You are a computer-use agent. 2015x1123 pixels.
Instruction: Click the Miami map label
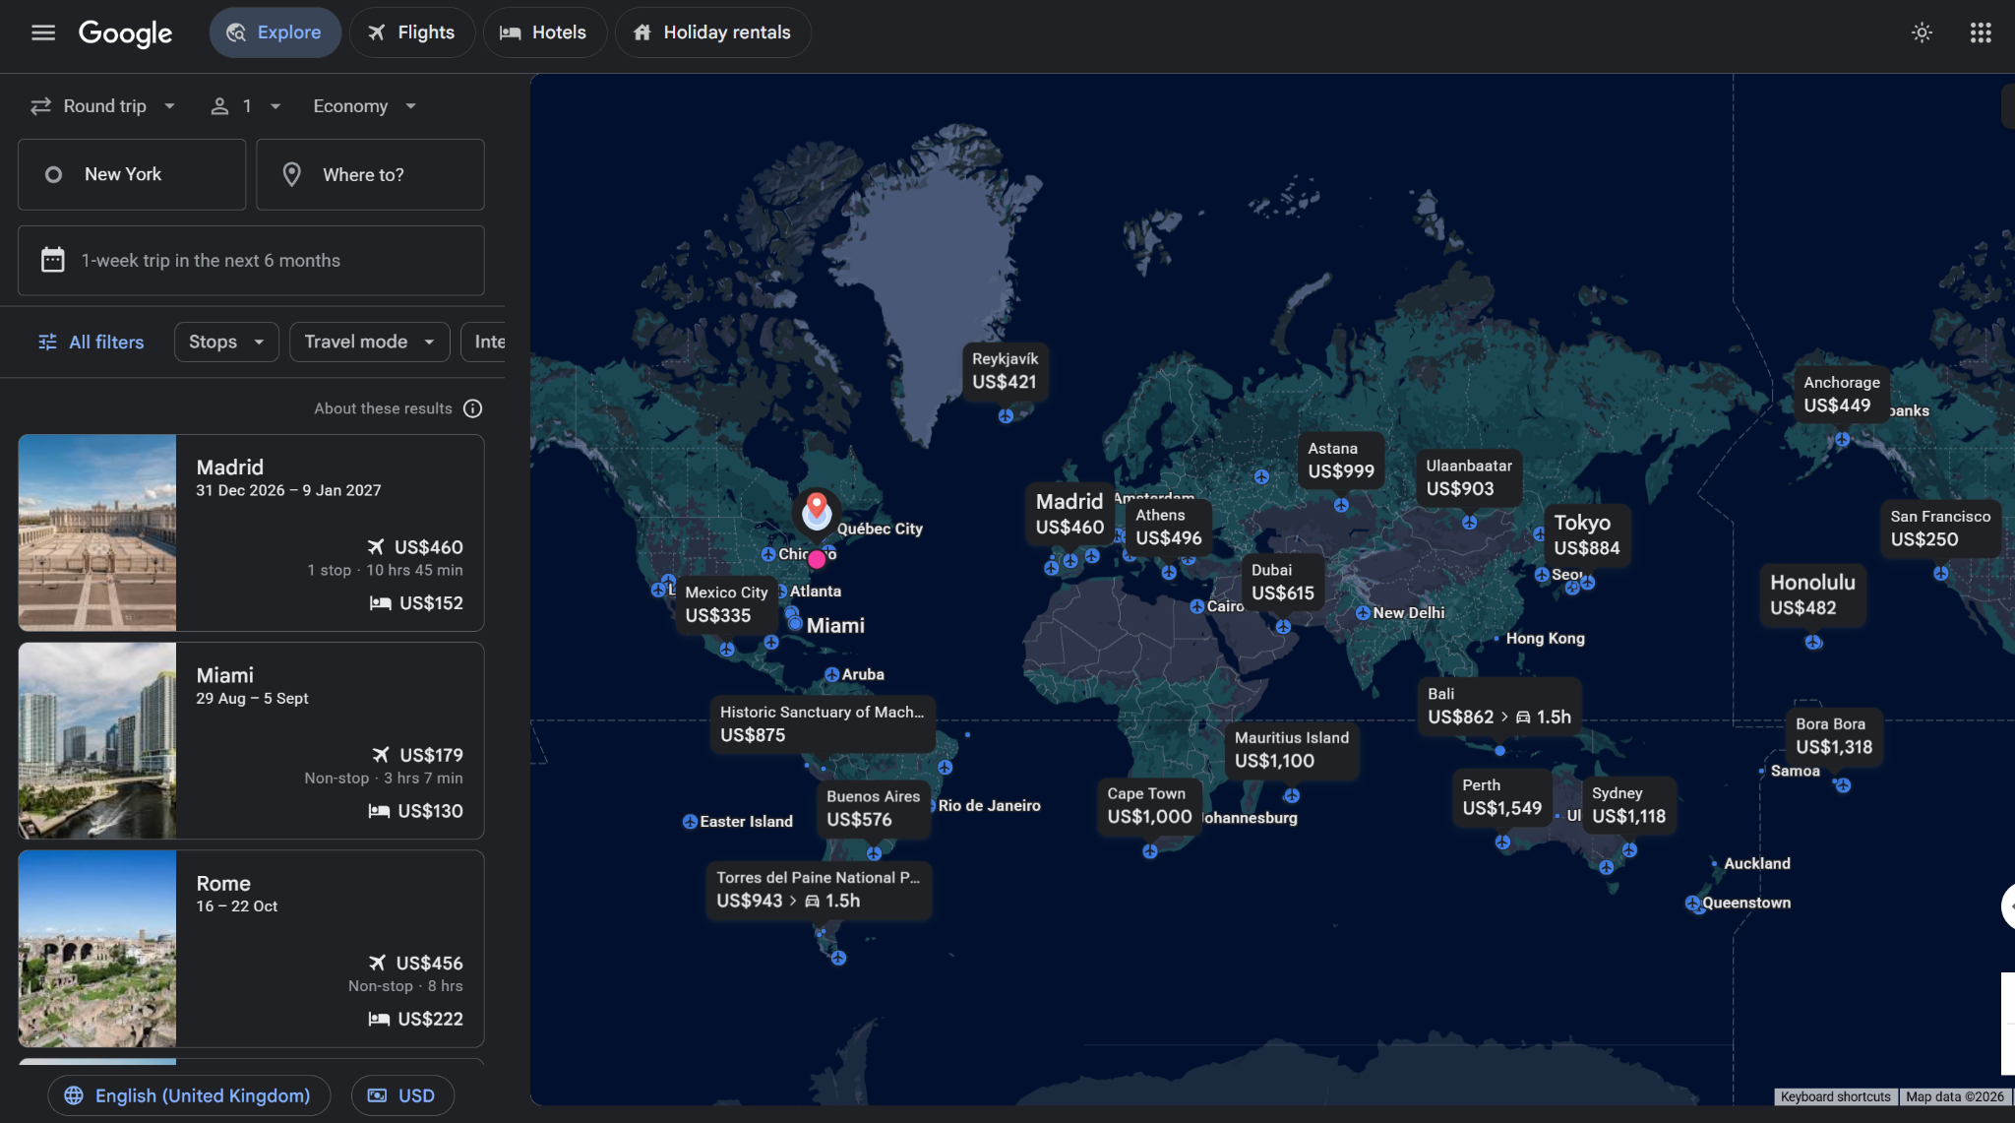coord(835,626)
